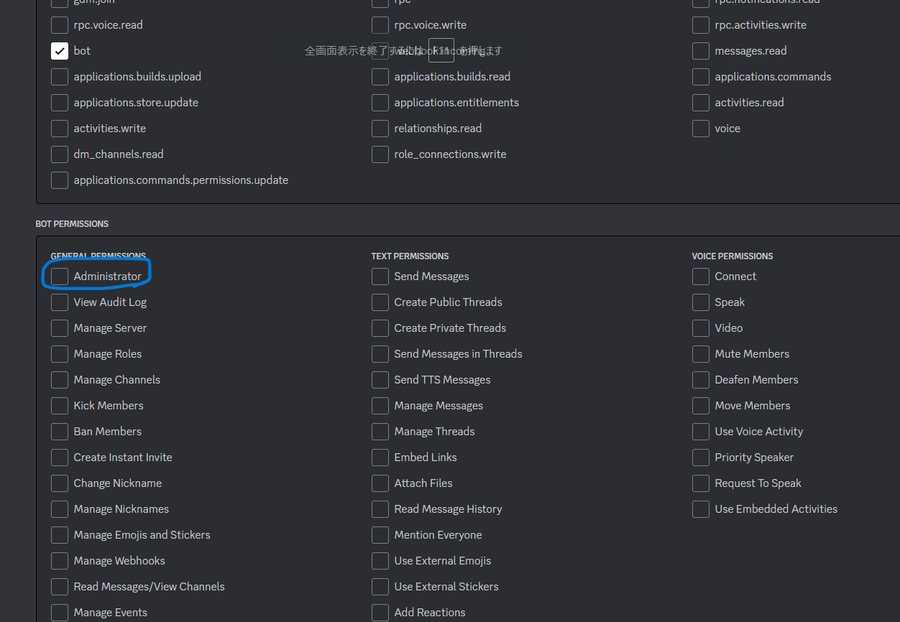
Task: Check Manage Threads permission
Action: point(380,432)
